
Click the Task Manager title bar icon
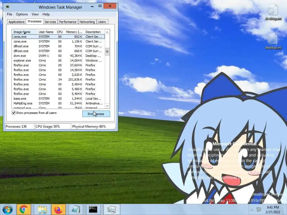click(7, 7)
